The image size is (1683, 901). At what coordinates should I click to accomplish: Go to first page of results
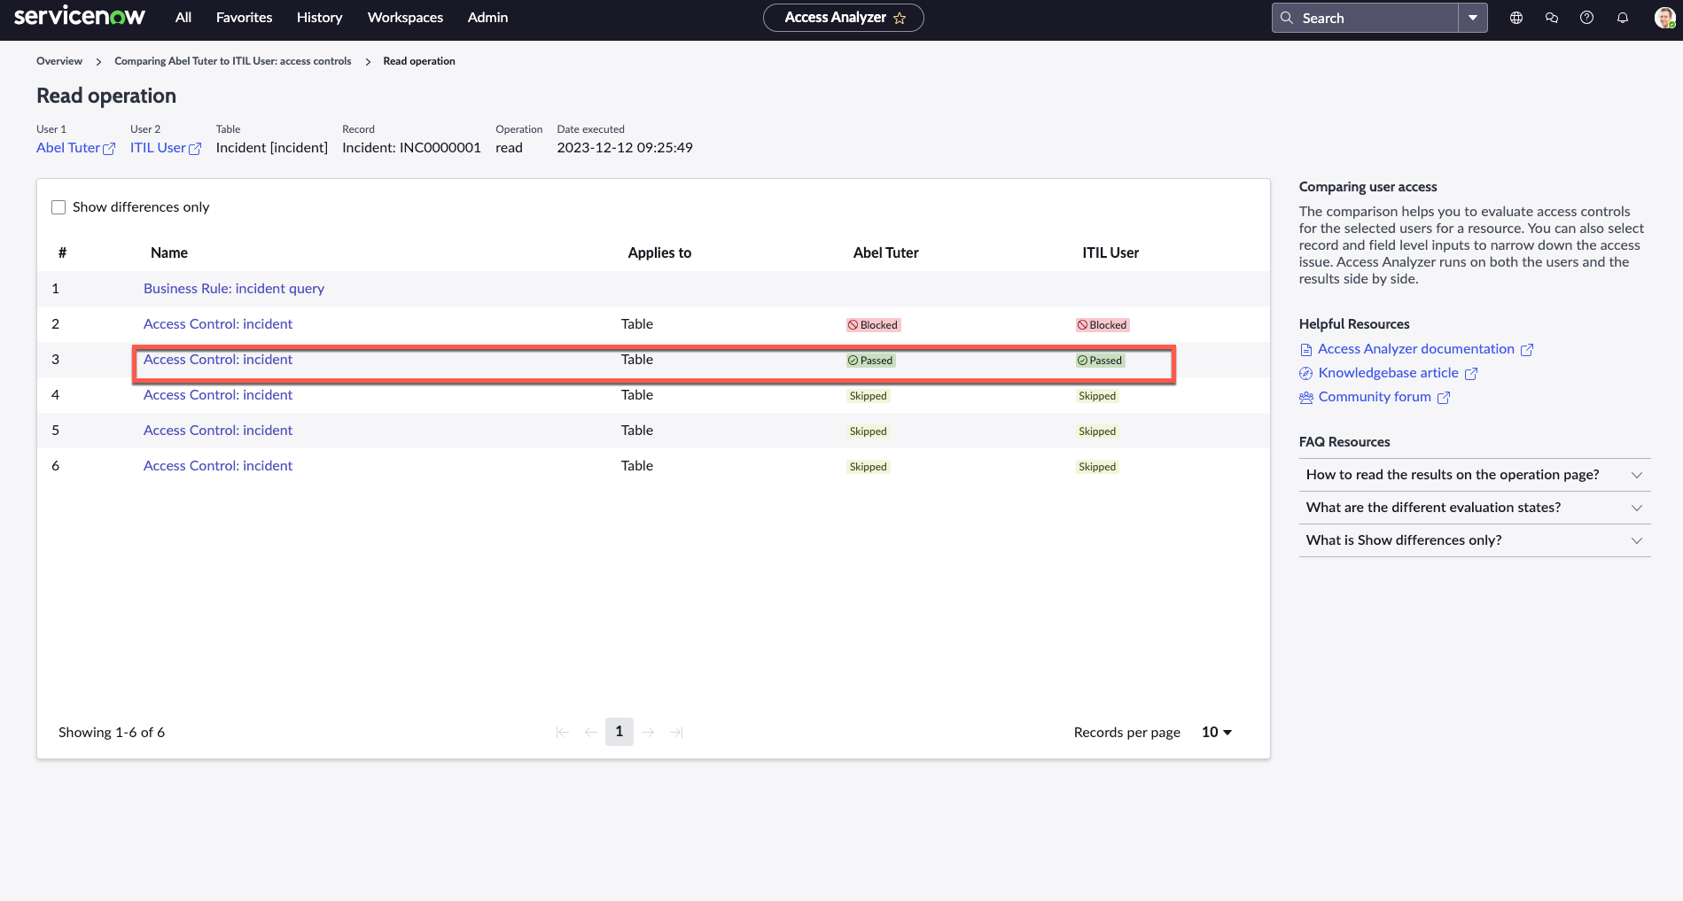click(563, 732)
